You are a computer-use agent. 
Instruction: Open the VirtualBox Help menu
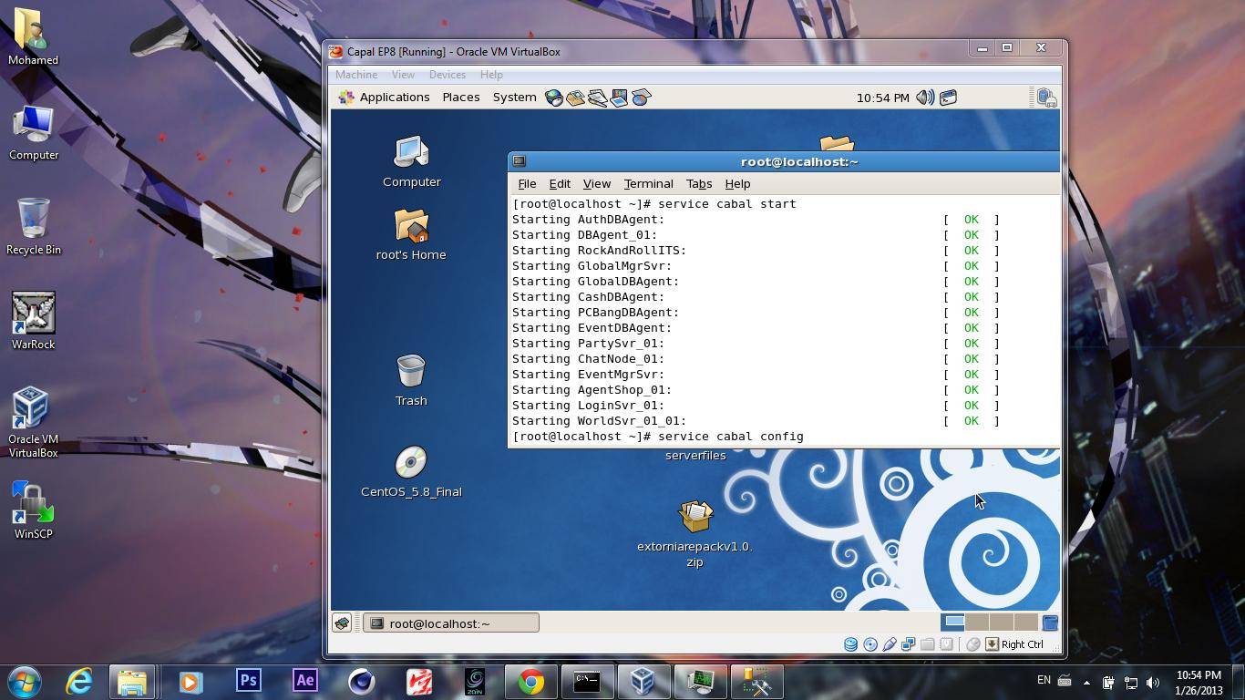[491, 75]
